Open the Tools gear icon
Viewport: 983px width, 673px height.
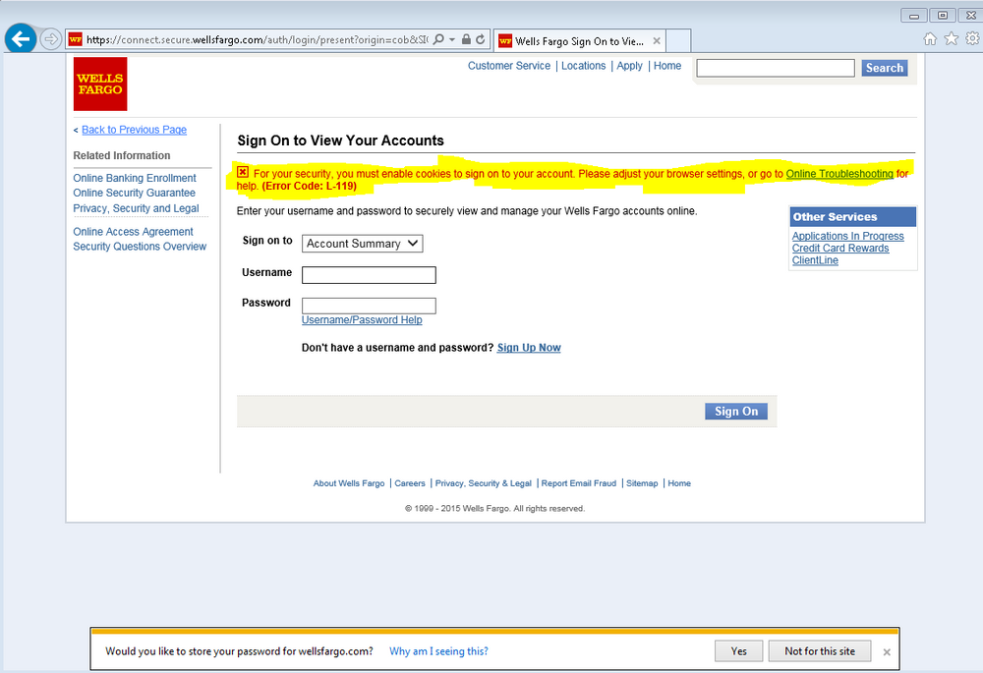[x=972, y=39]
